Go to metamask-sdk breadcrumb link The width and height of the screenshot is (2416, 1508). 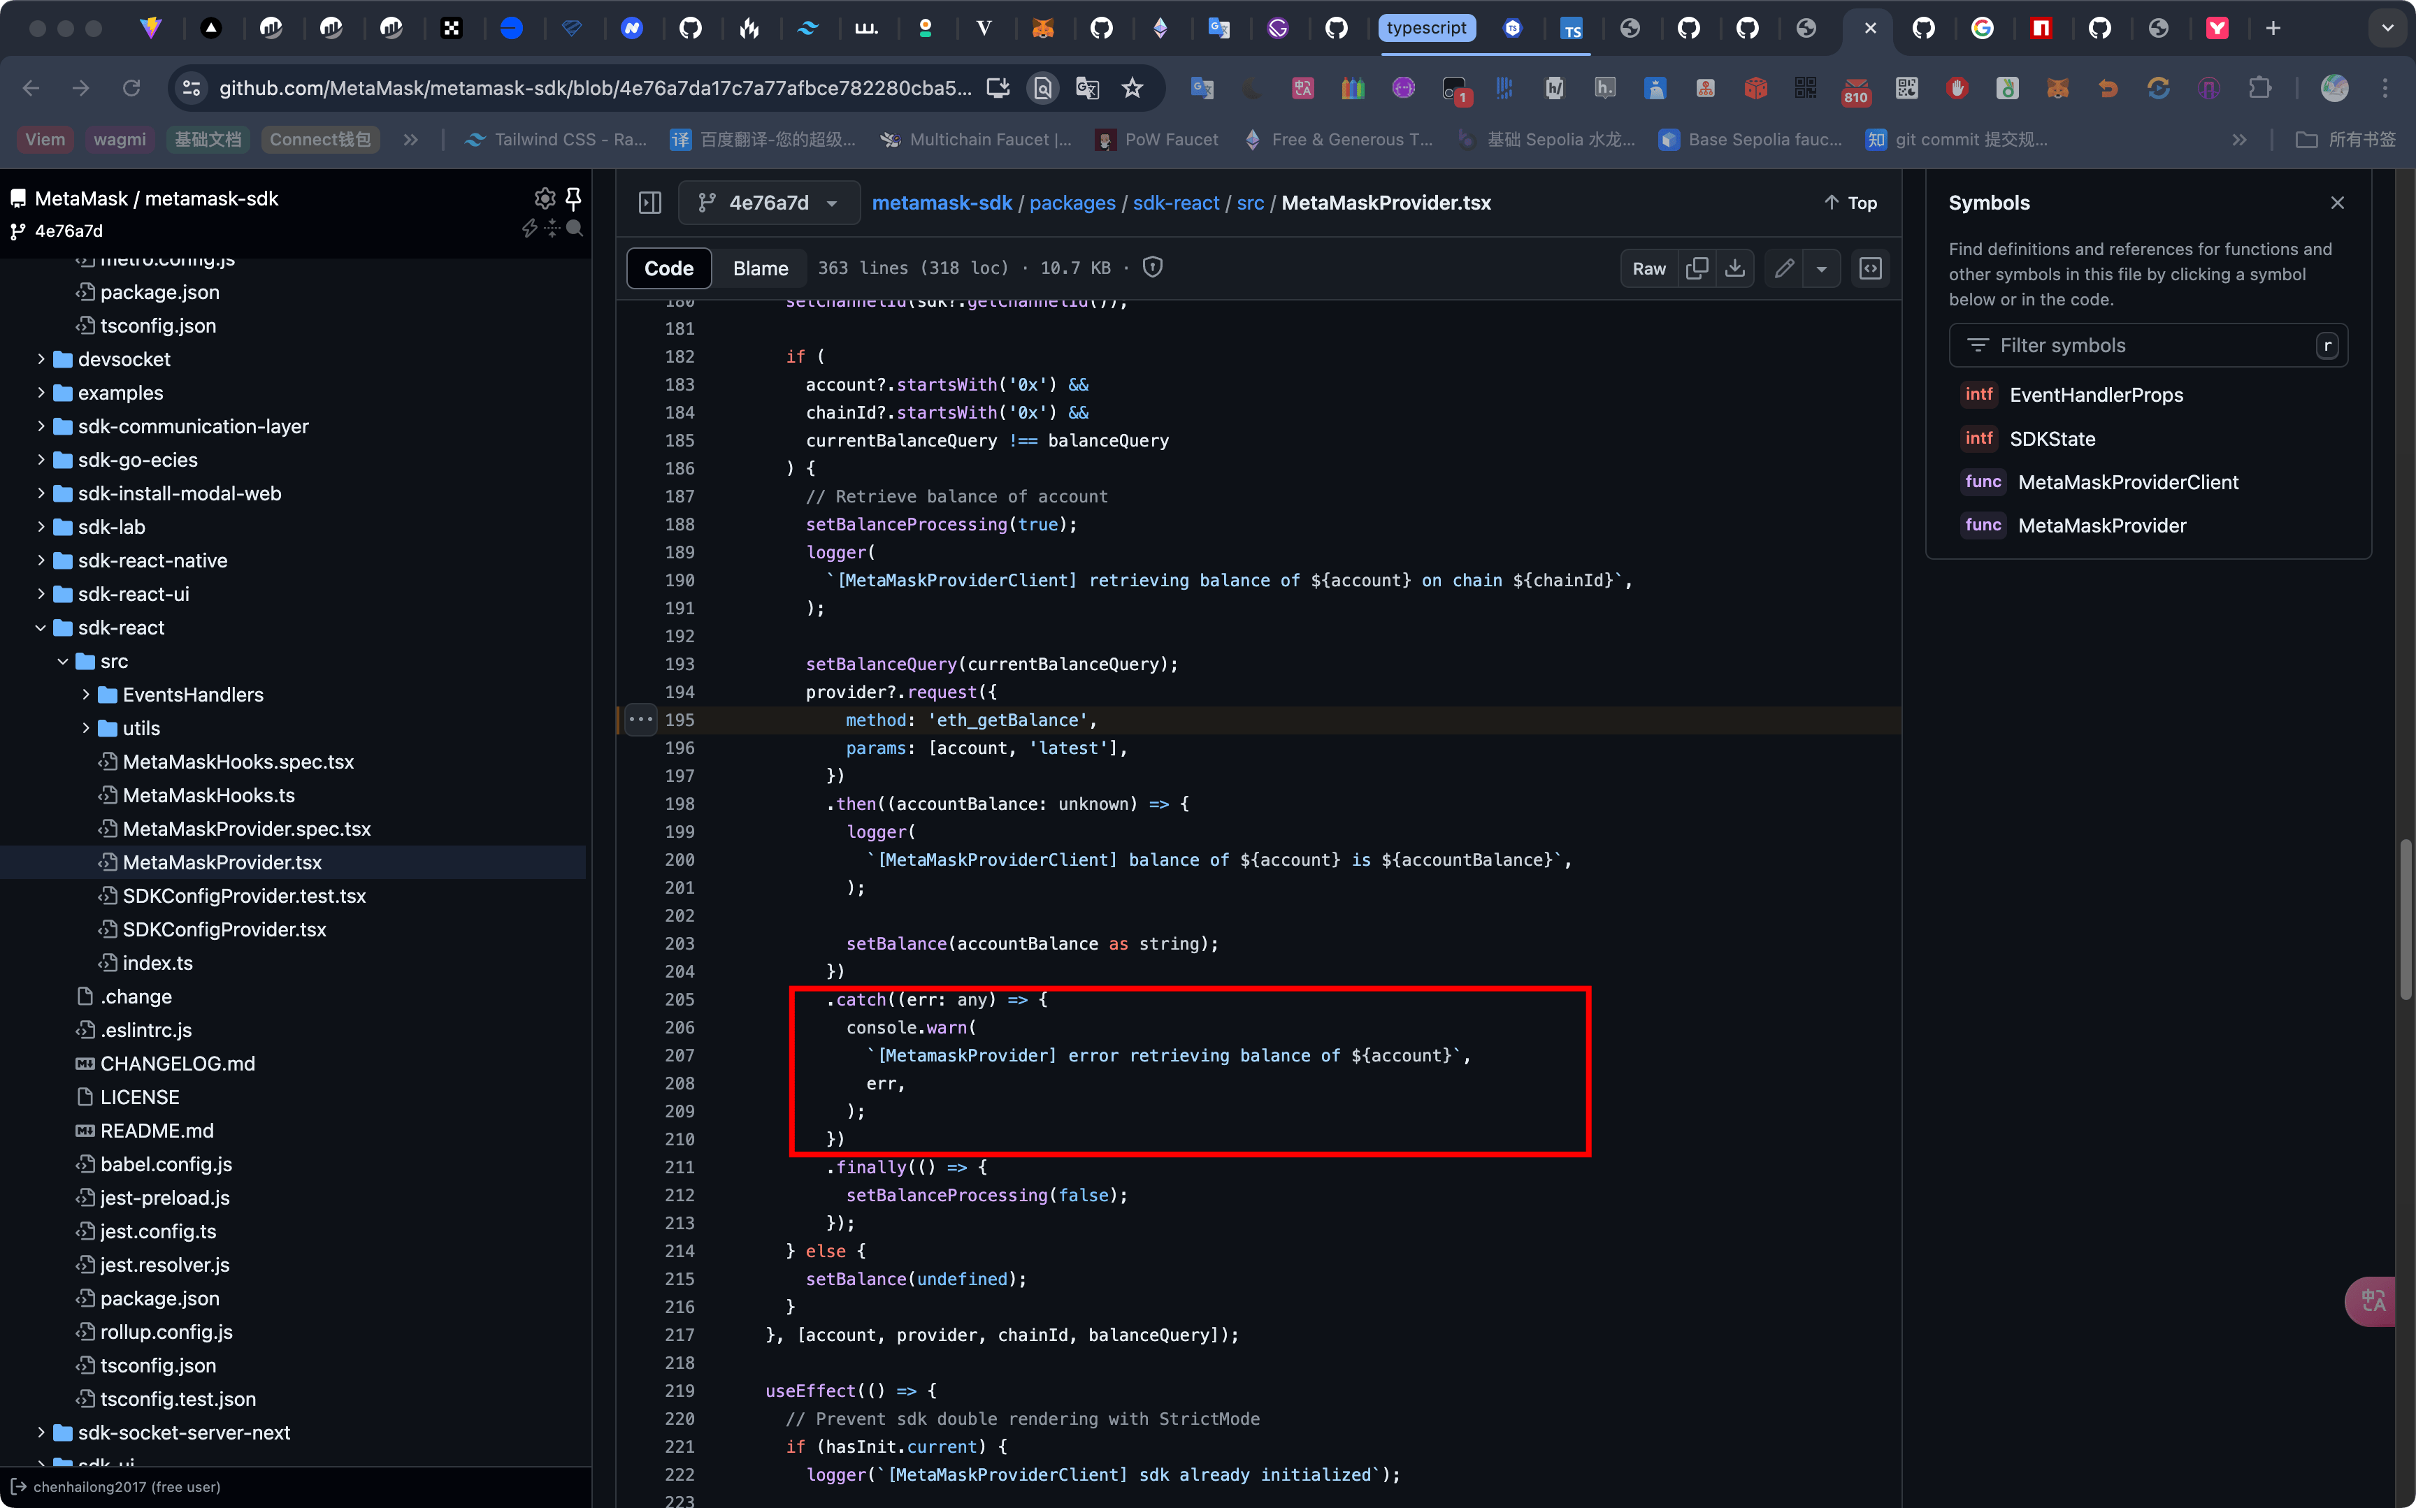pyautogui.click(x=942, y=203)
